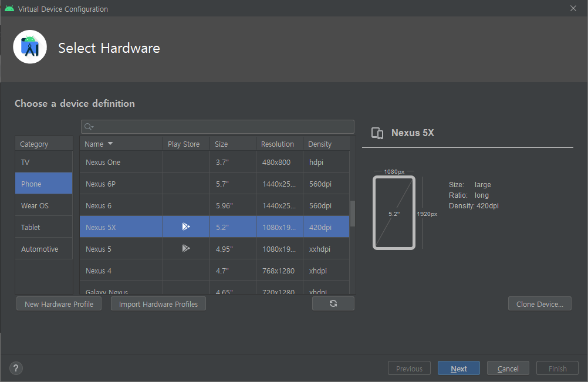Click the refresh device list icon button
This screenshot has width=588, height=382.
pos(333,303)
